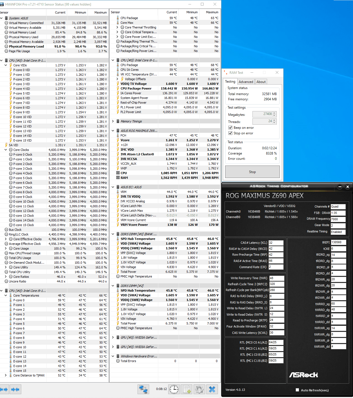Expand Core Distance to TjMAX group

pos(6,375)
